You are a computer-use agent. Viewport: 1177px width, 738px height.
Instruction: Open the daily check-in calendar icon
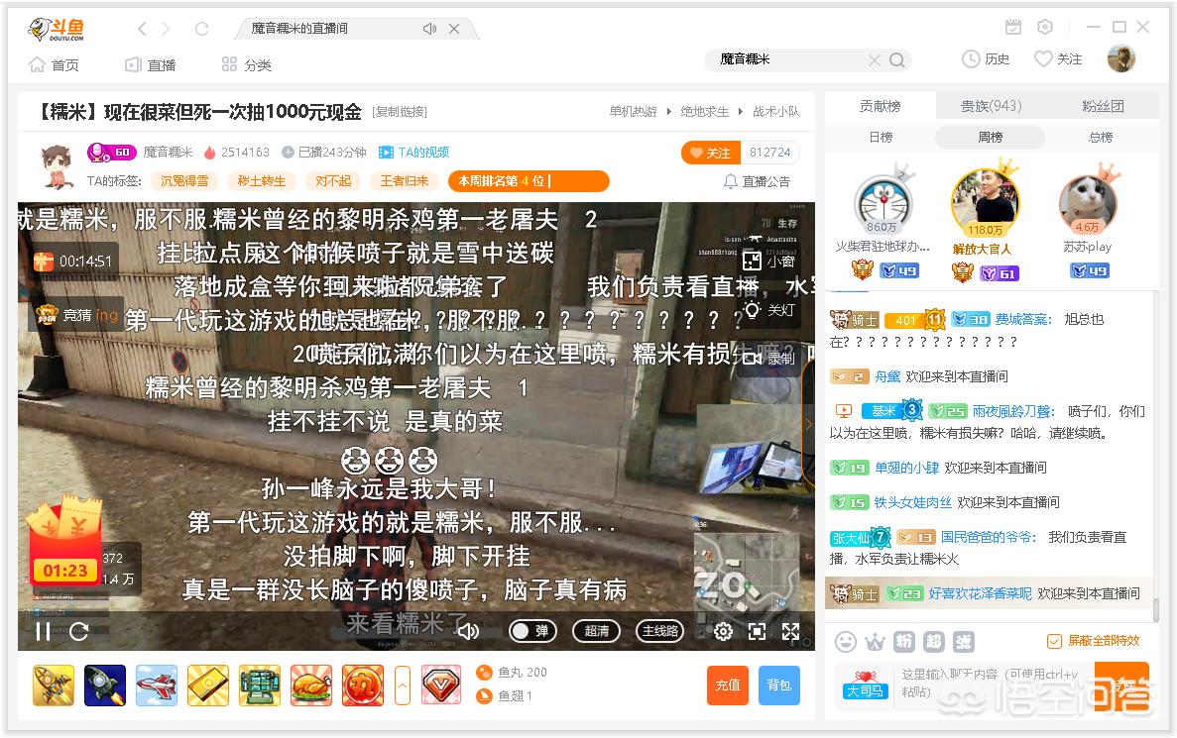point(1013,27)
